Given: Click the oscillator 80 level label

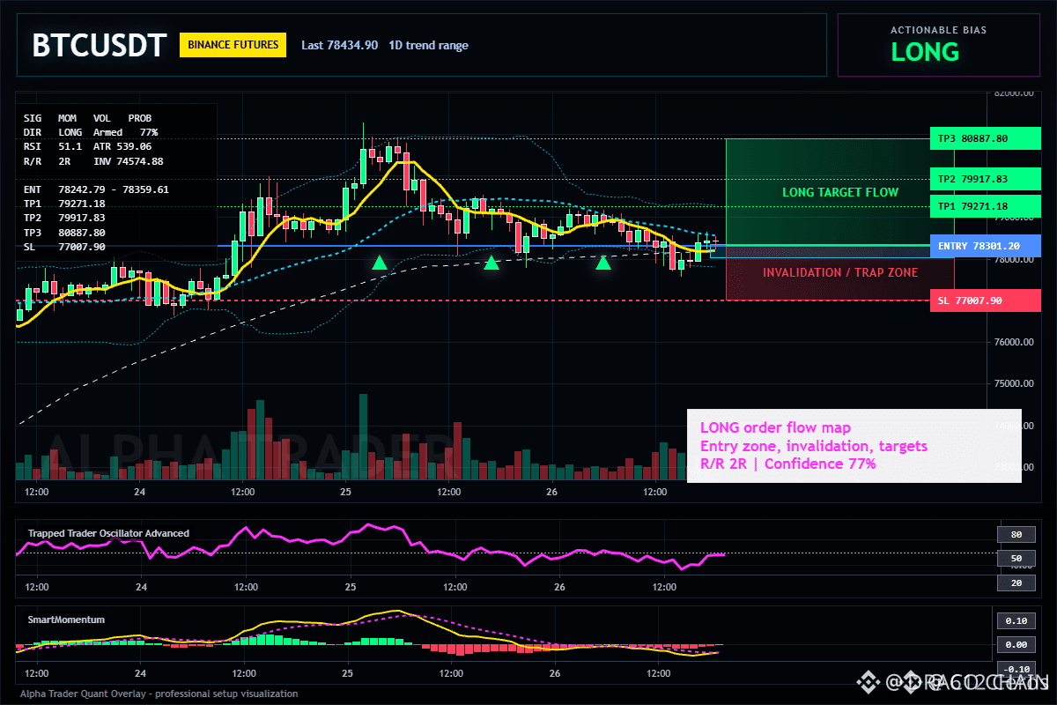Looking at the screenshot, I should (x=1016, y=534).
